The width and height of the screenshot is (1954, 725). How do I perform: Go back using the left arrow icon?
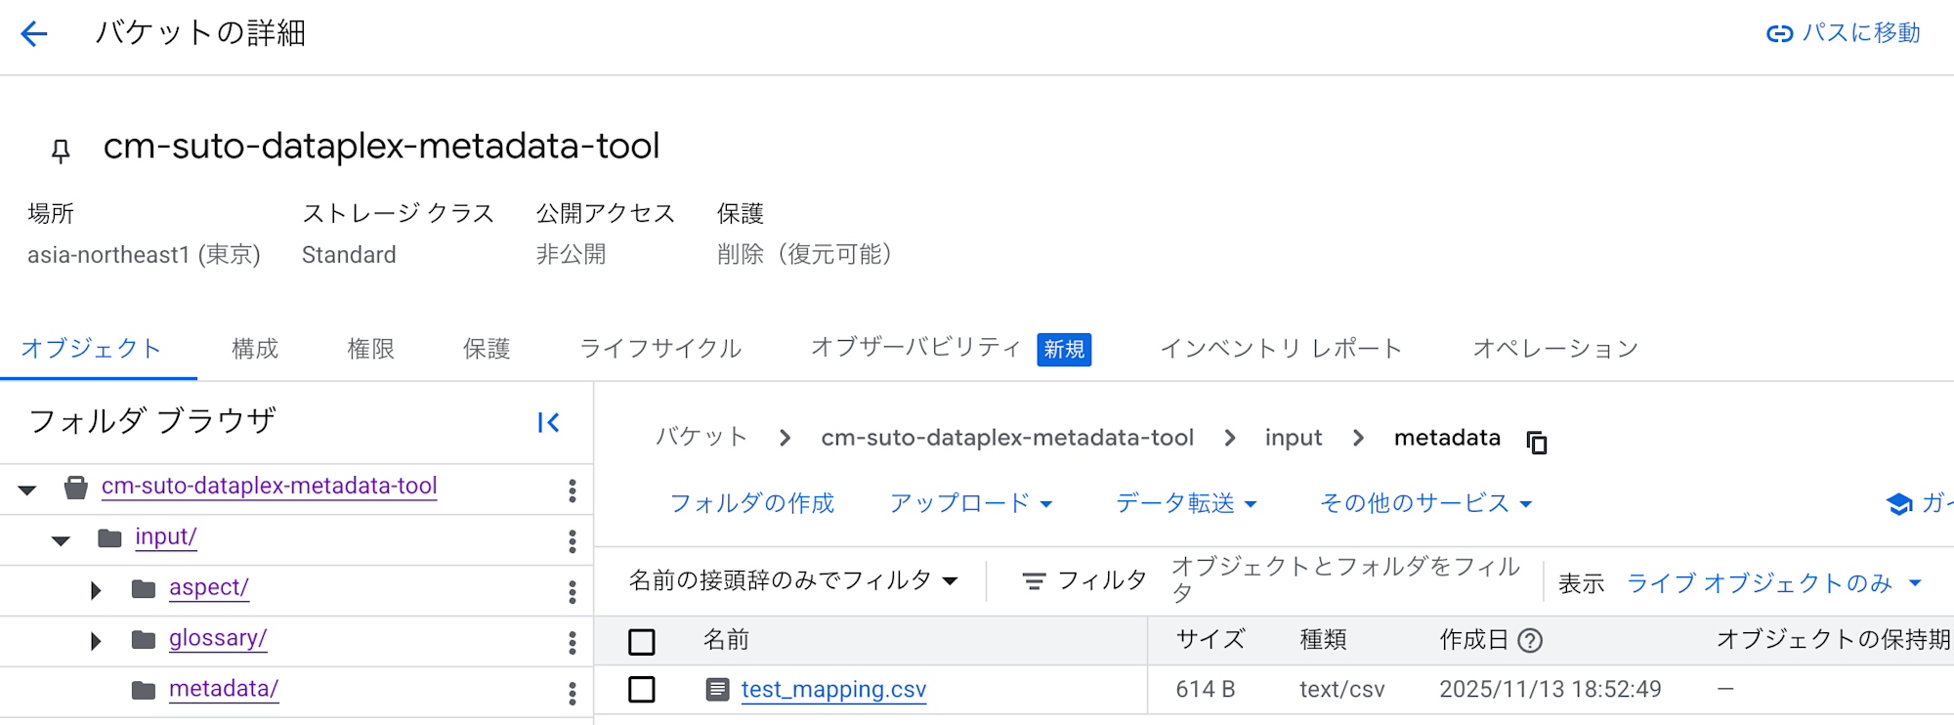tap(34, 34)
